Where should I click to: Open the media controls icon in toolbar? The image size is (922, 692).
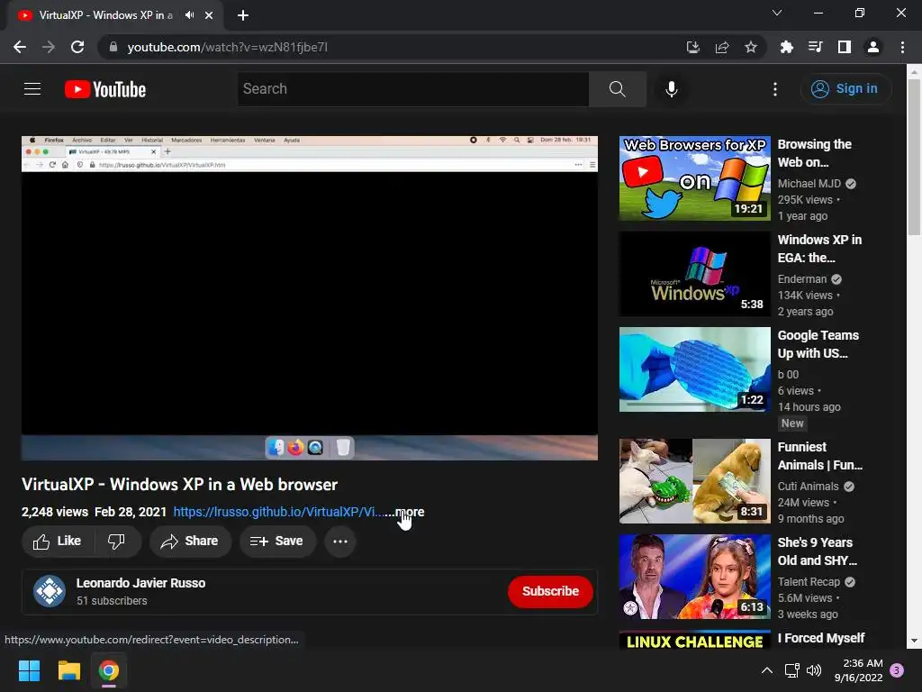[x=816, y=47]
